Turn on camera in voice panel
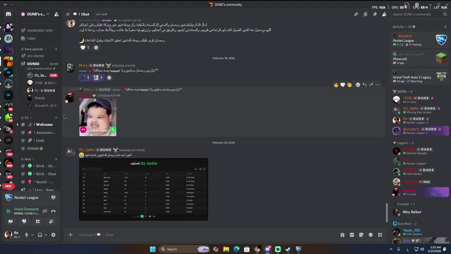This screenshot has width=451, height=254. [x=10, y=222]
